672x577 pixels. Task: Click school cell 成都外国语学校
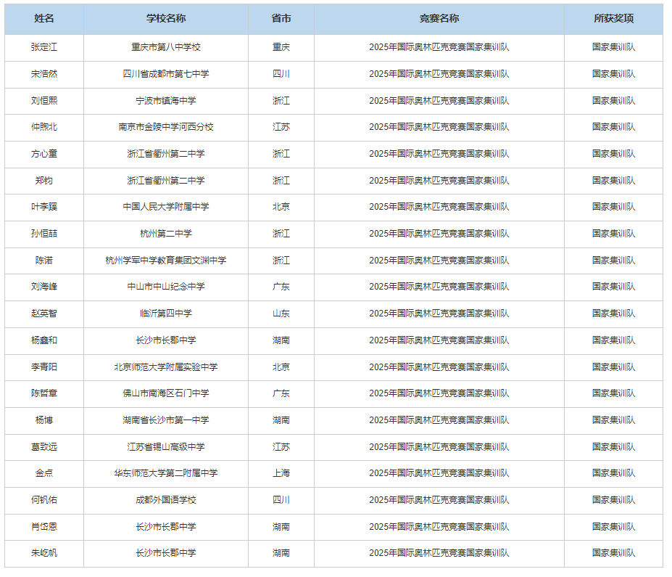tap(166, 500)
